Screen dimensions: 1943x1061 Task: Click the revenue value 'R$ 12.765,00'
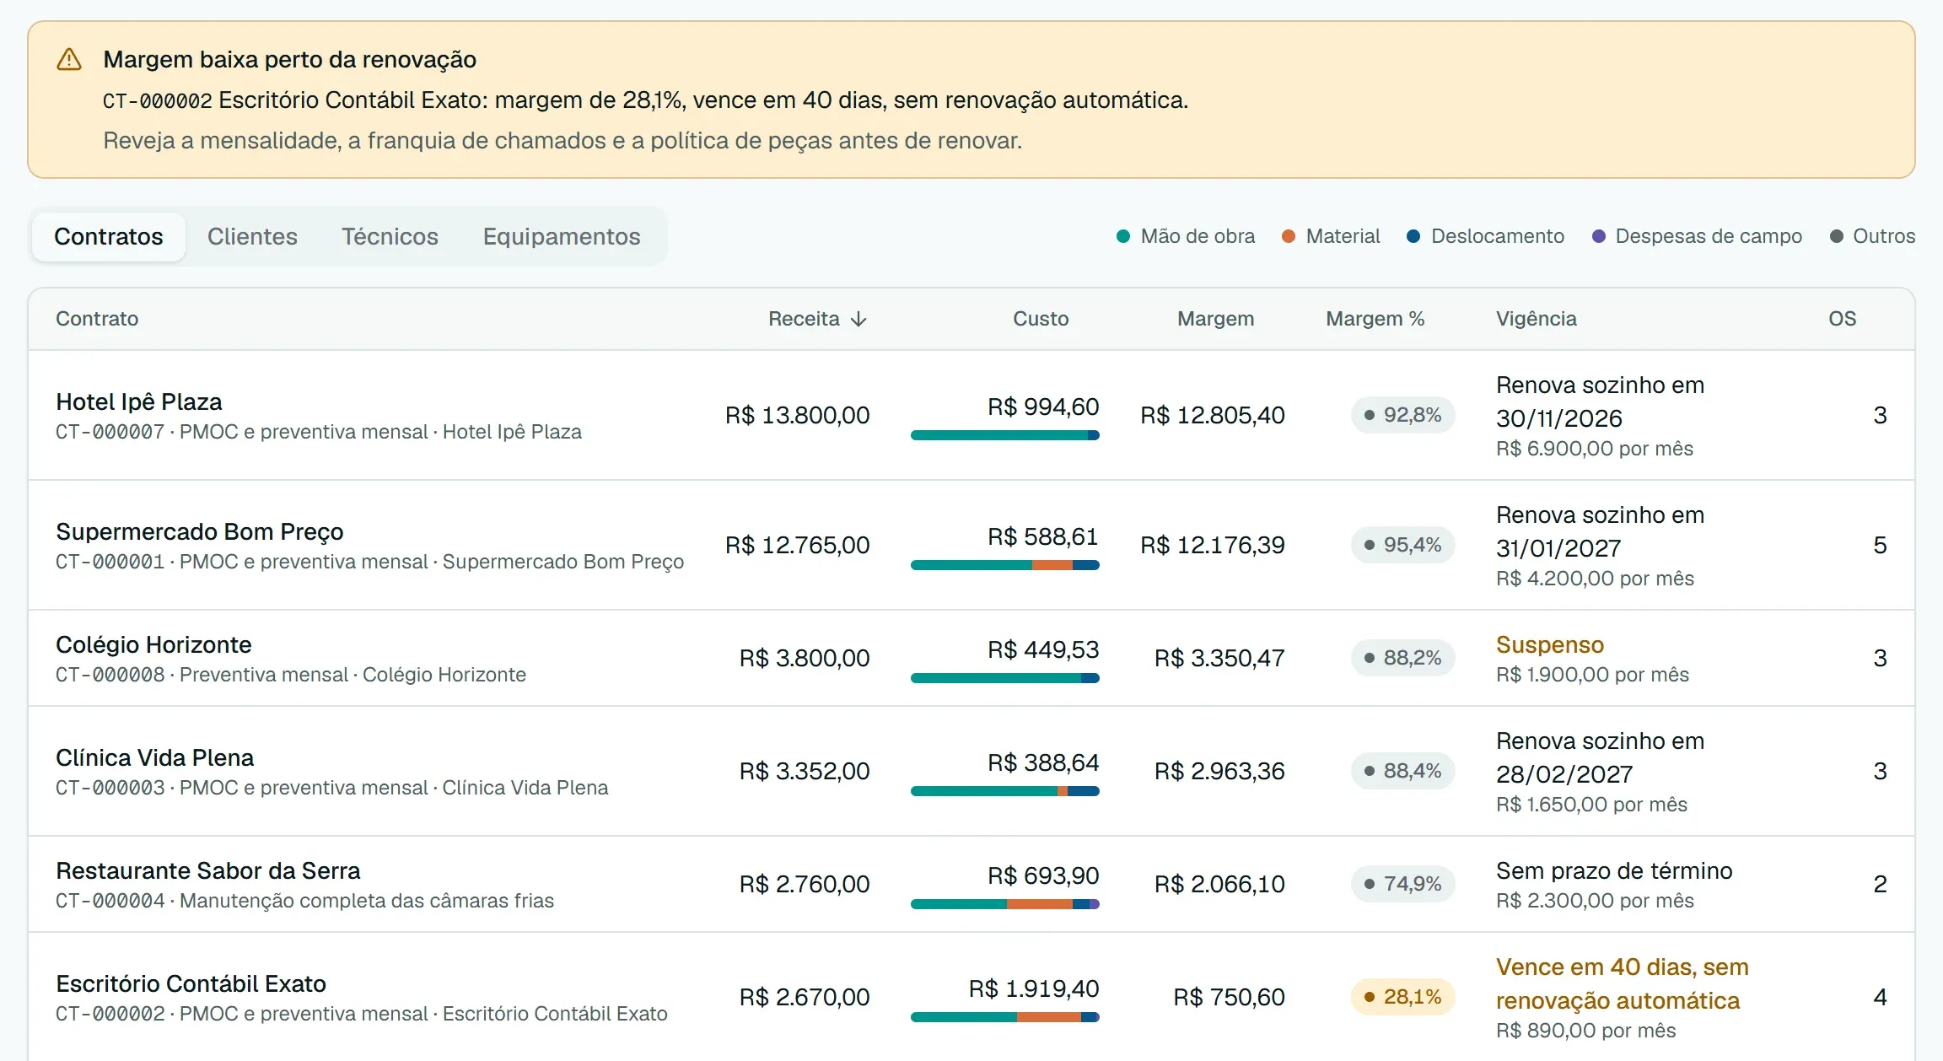click(797, 545)
